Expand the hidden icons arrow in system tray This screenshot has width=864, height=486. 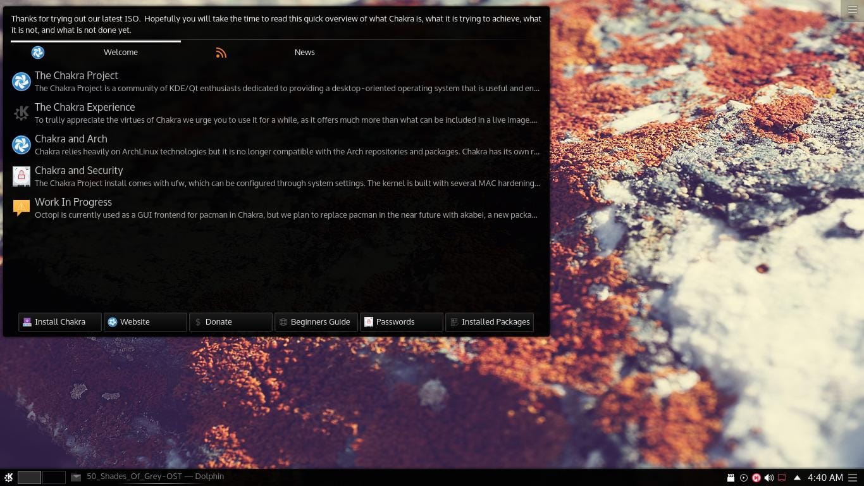tap(798, 477)
